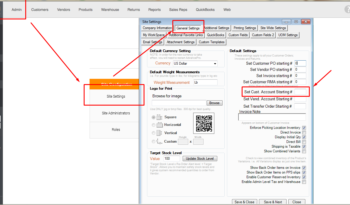Open Site Administrators in the sidebar
The image size is (350, 205).
click(x=116, y=113)
